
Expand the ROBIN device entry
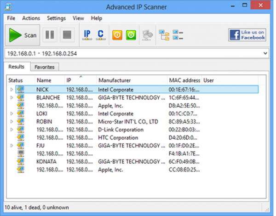[12, 122]
